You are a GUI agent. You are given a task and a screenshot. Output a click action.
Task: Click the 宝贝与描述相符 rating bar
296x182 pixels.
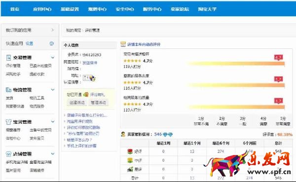[236, 64]
